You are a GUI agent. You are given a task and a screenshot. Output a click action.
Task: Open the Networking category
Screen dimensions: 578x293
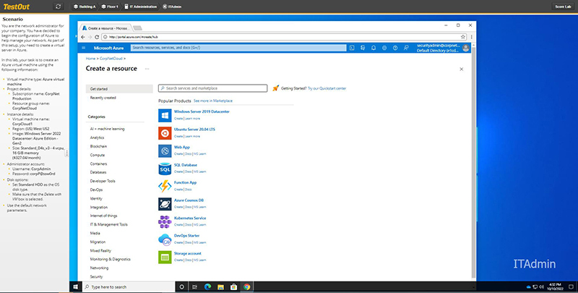99,268
